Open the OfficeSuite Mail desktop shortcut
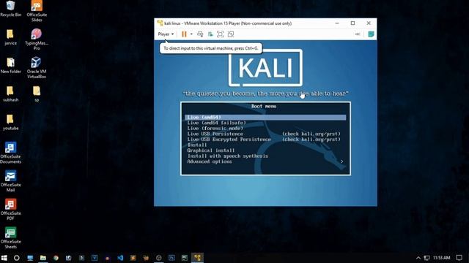This screenshot has height=263, width=469. click(10, 181)
